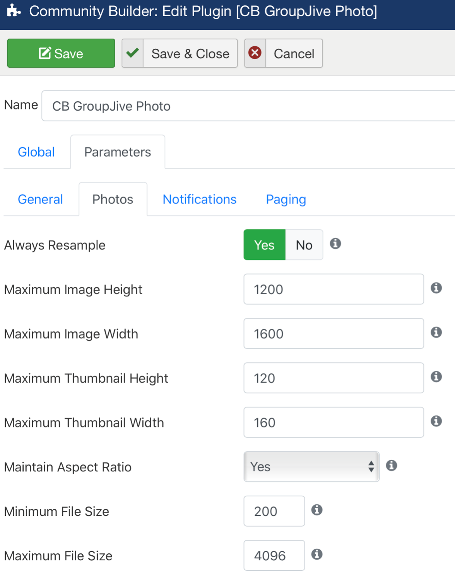The height and width of the screenshot is (580, 455).
Task: View info icon for Maximum Thumbnail Width
Action: pos(436,421)
